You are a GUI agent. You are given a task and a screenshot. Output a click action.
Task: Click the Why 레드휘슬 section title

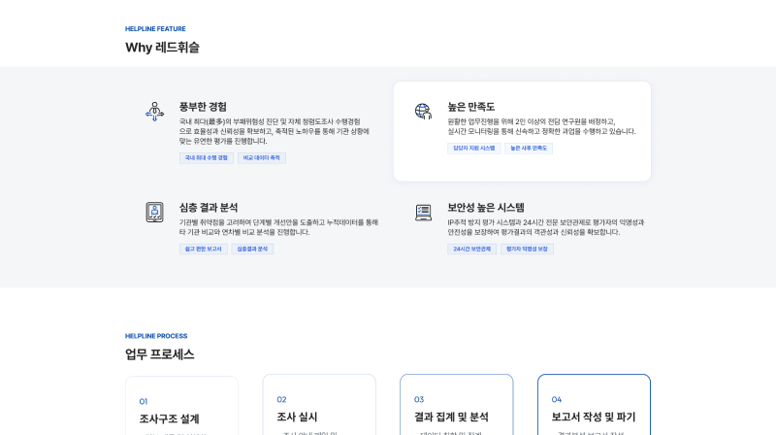click(x=162, y=48)
